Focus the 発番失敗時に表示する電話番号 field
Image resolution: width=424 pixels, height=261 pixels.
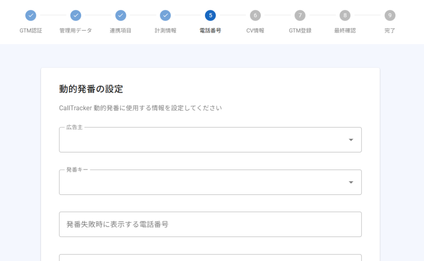[x=210, y=224]
